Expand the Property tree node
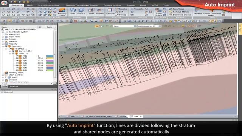 tap(3, 44)
